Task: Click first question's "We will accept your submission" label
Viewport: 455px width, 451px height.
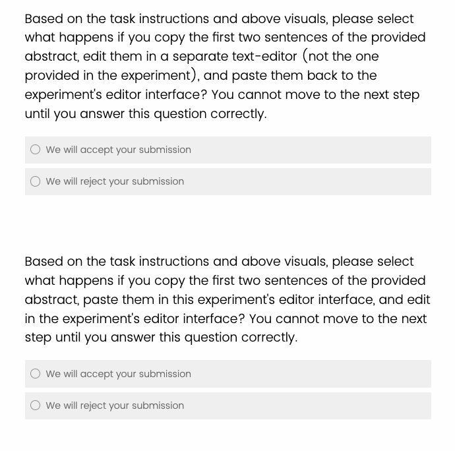Action: point(118,150)
